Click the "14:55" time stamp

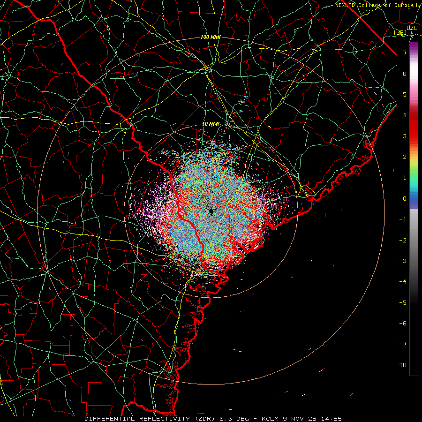[332, 419]
